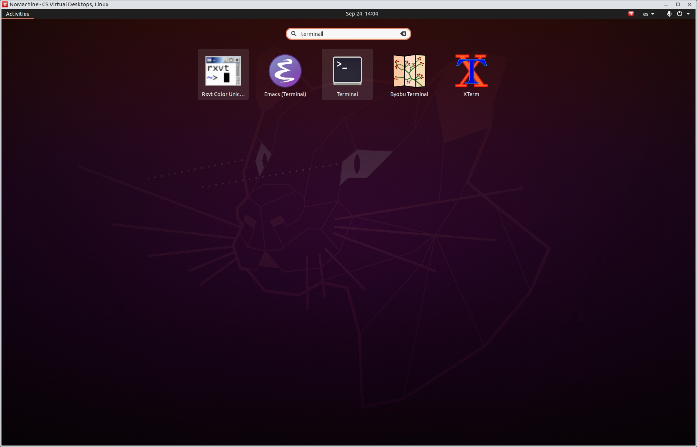The height and width of the screenshot is (447, 697).
Task: Open the system menu dropdown arrow
Action: click(688, 14)
